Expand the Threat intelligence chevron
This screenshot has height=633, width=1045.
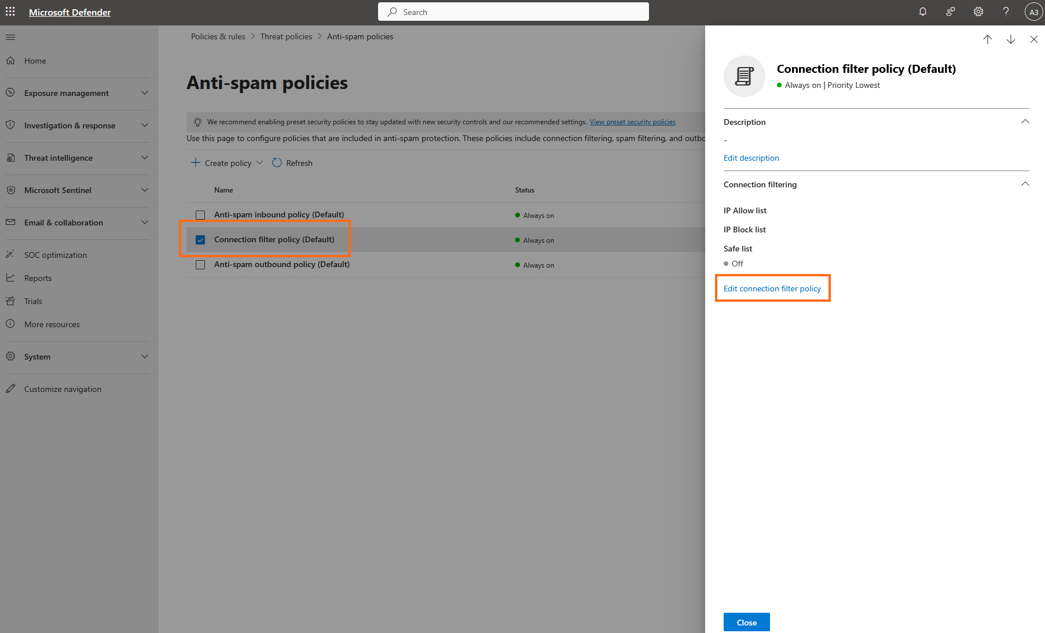(145, 157)
